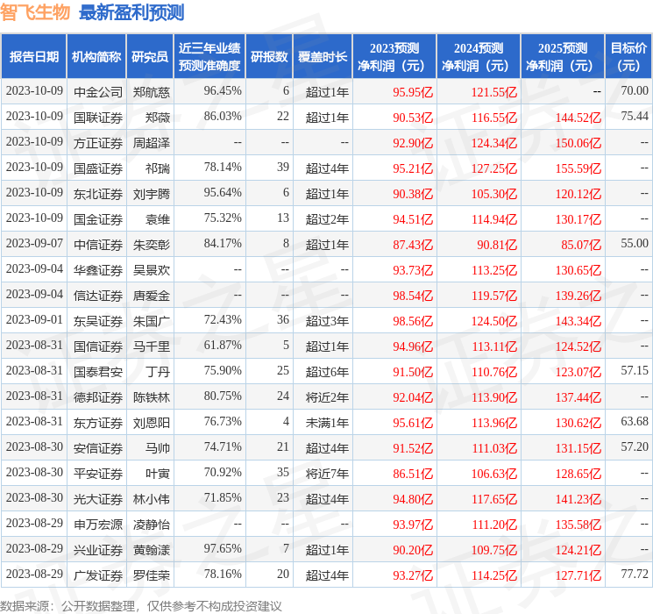Select the 中金公司 institution cell
The width and height of the screenshot is (653, 614).
point(98,92)
